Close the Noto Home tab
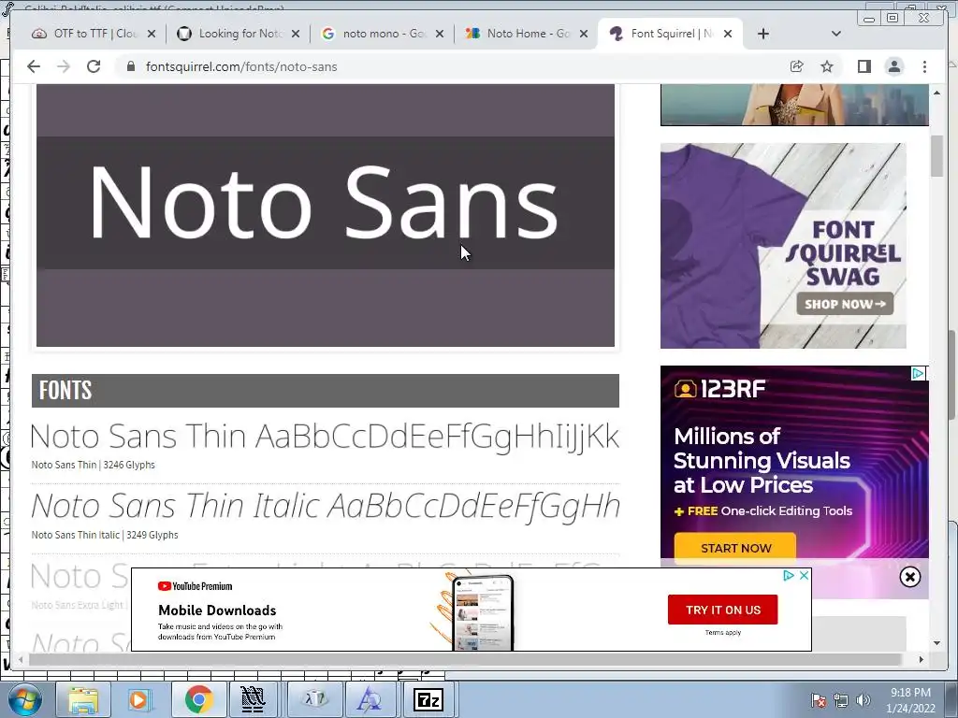The image size is (958, 718). point(584,34)
